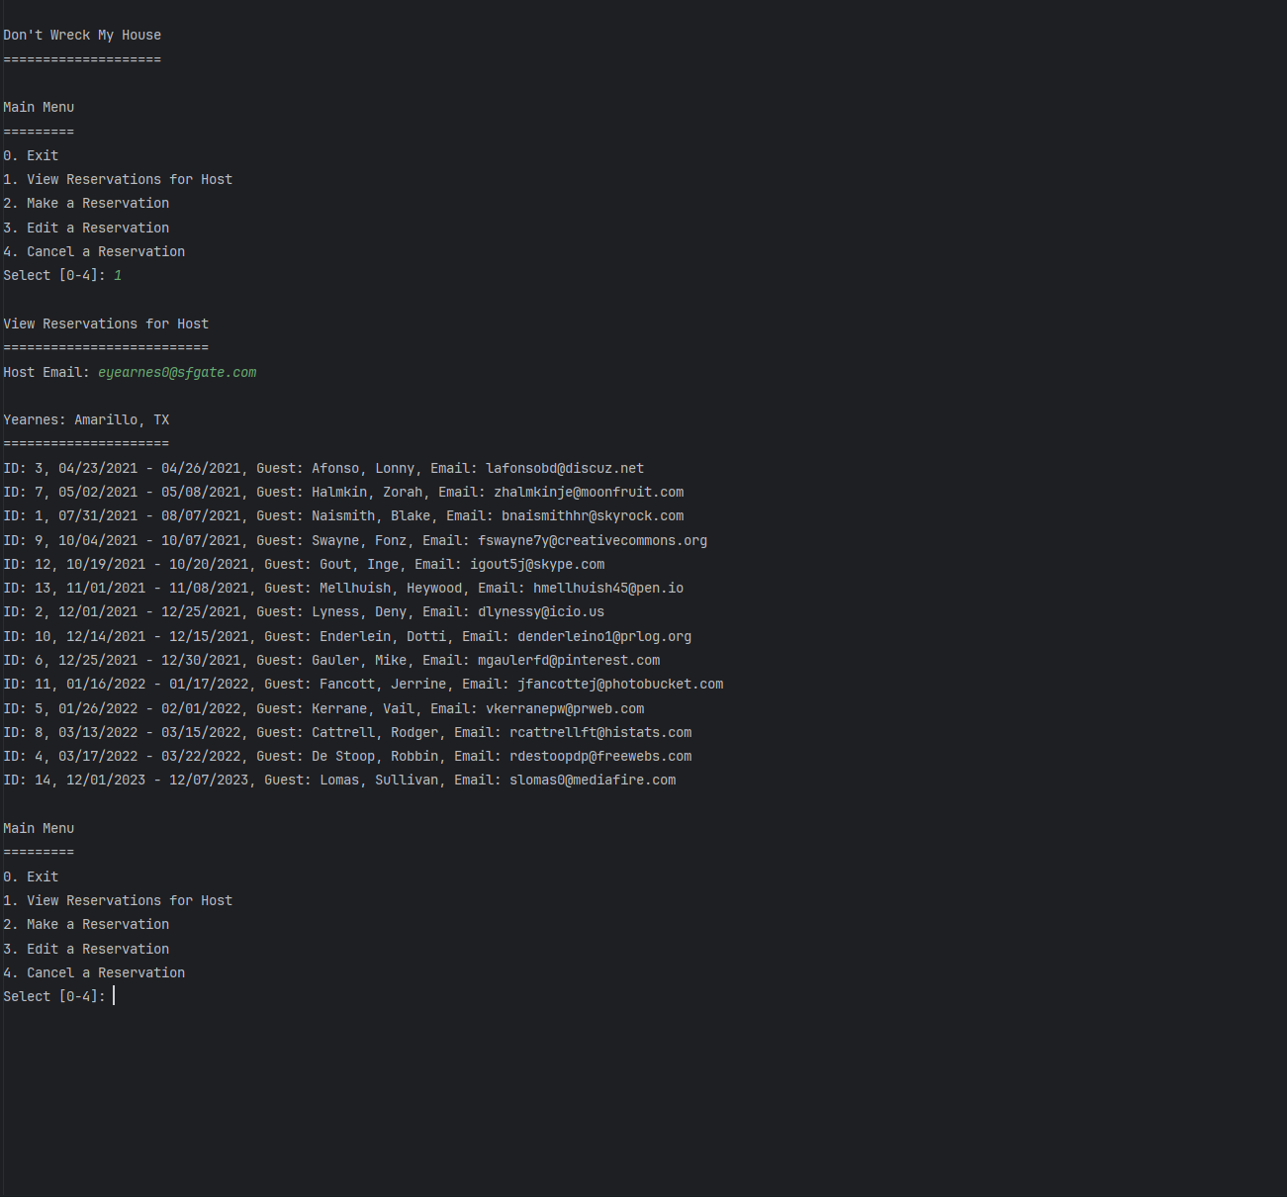This screenshot has height=1197, width=1287.
Task: Click the "Yearnes: Amarillo, TX" heading
Action: tap(86, 420)
